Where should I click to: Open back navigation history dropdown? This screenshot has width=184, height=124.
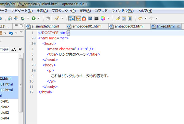click(x=146, y=18)
